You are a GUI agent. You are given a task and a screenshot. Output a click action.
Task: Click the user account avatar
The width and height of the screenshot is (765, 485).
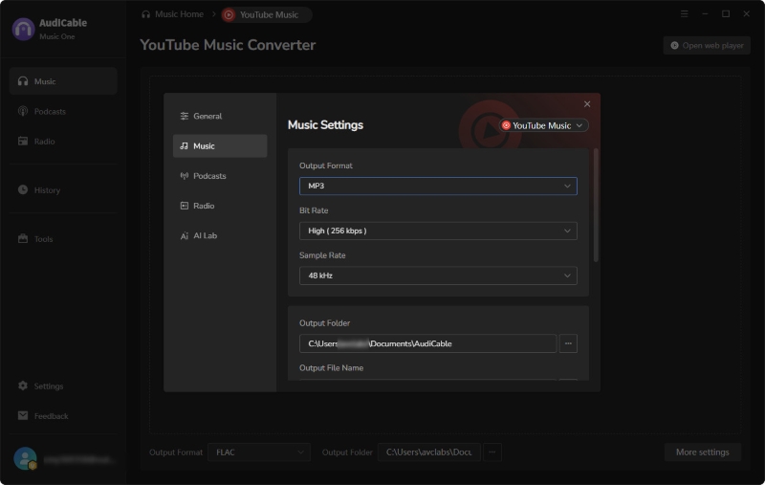click(26, 458)
